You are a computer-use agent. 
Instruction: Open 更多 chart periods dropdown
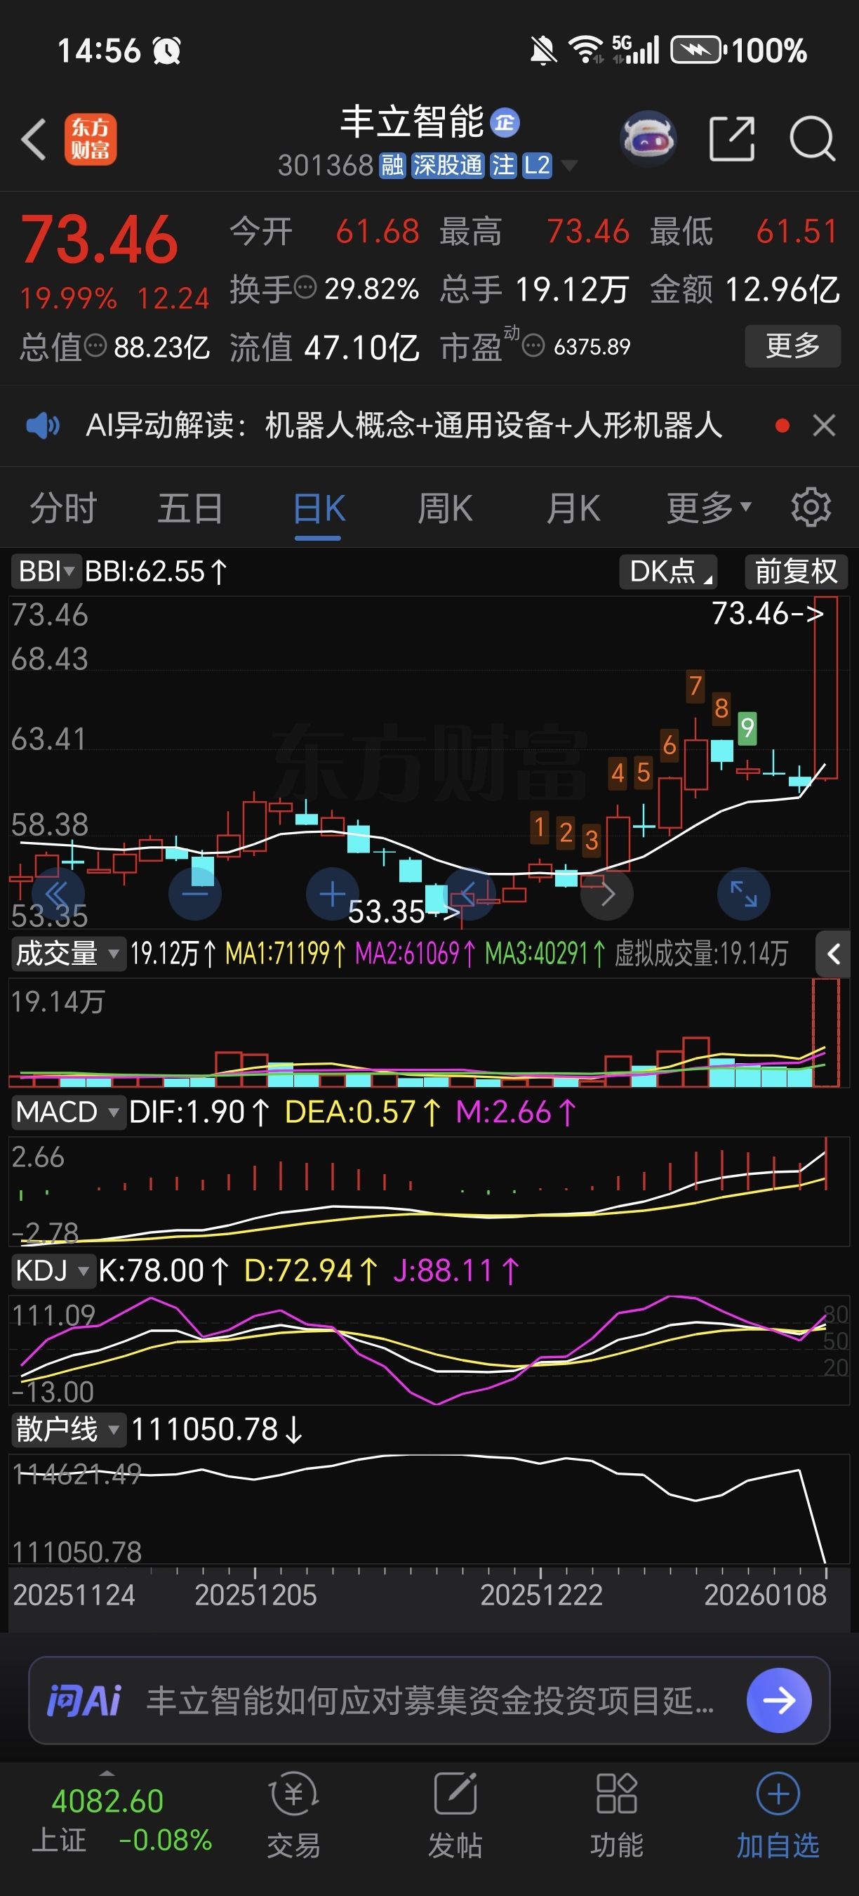pyautogui.click(x=708, y=508)
